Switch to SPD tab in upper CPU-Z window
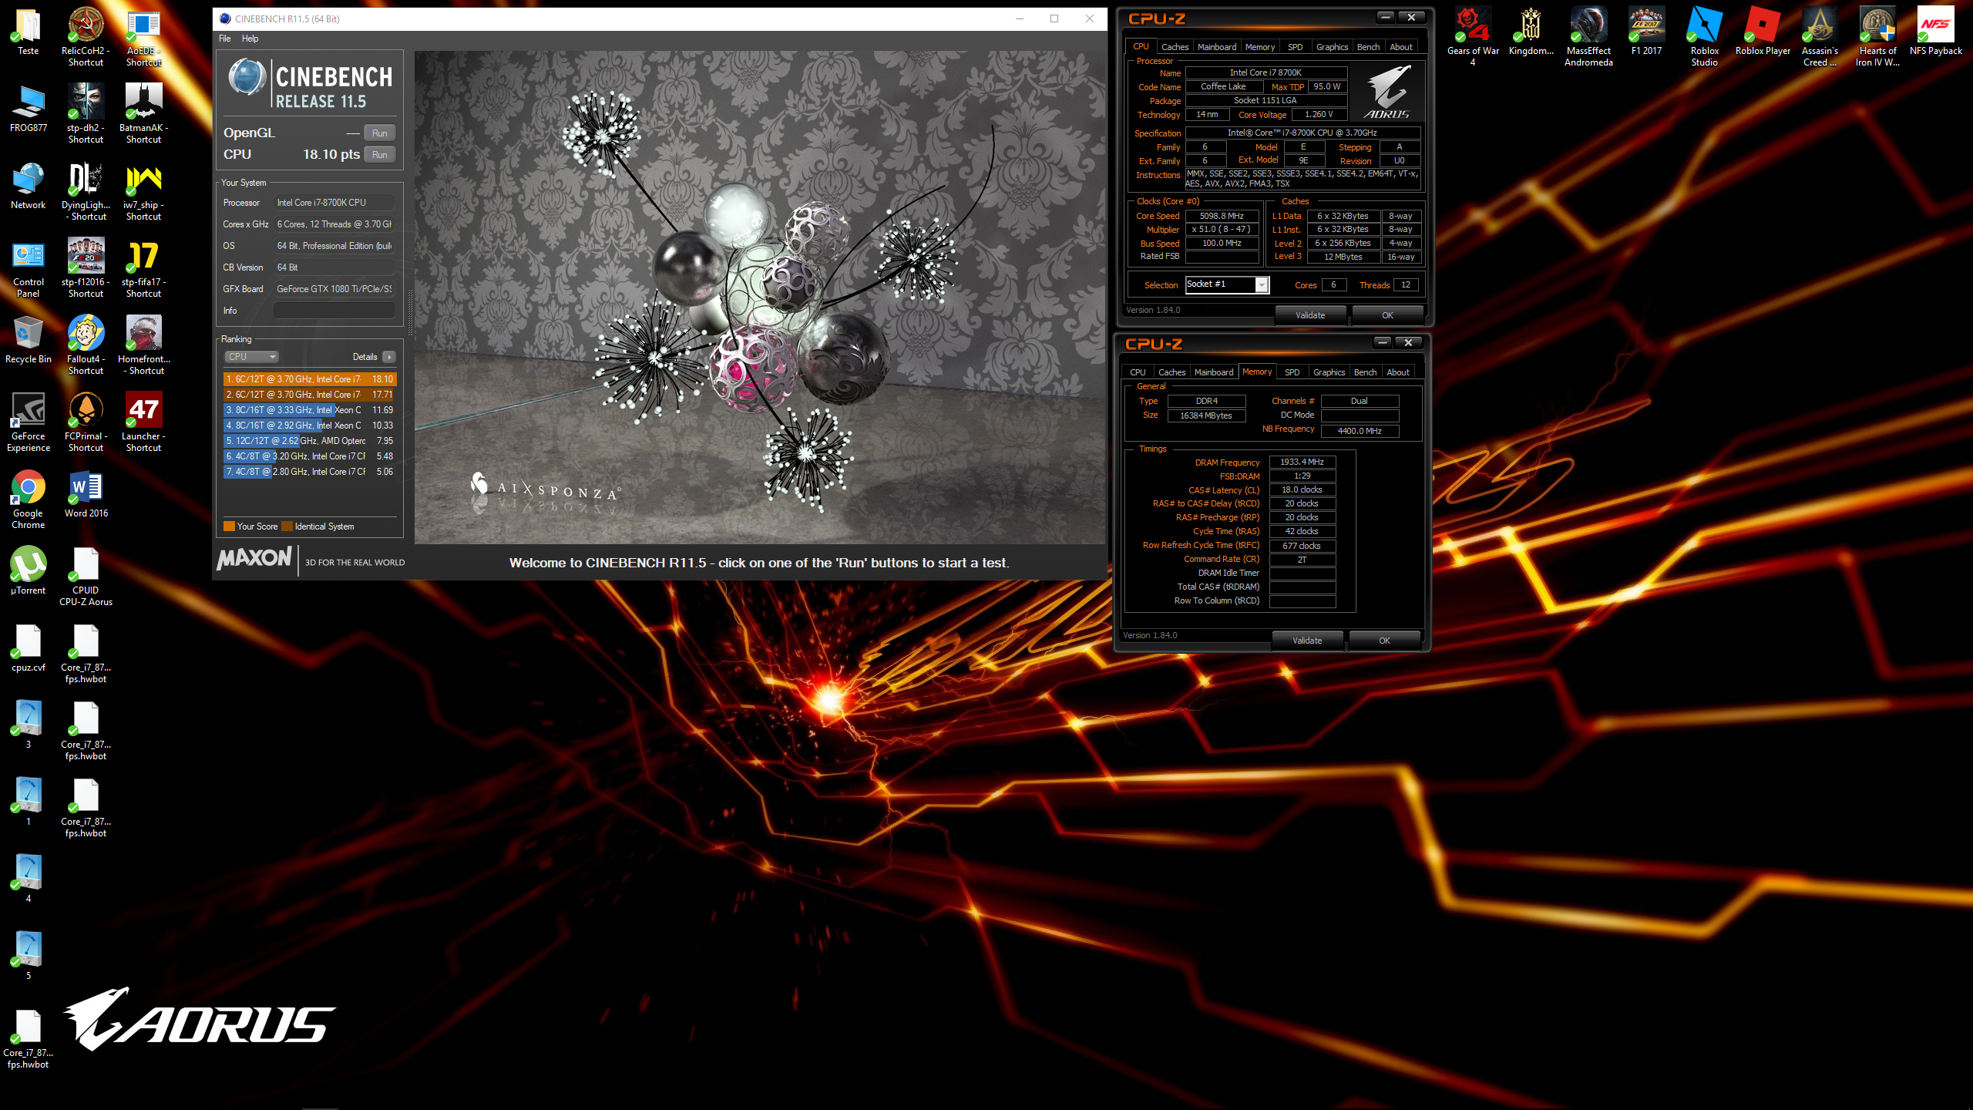 pyautogui.click(x=1295, y=47)
